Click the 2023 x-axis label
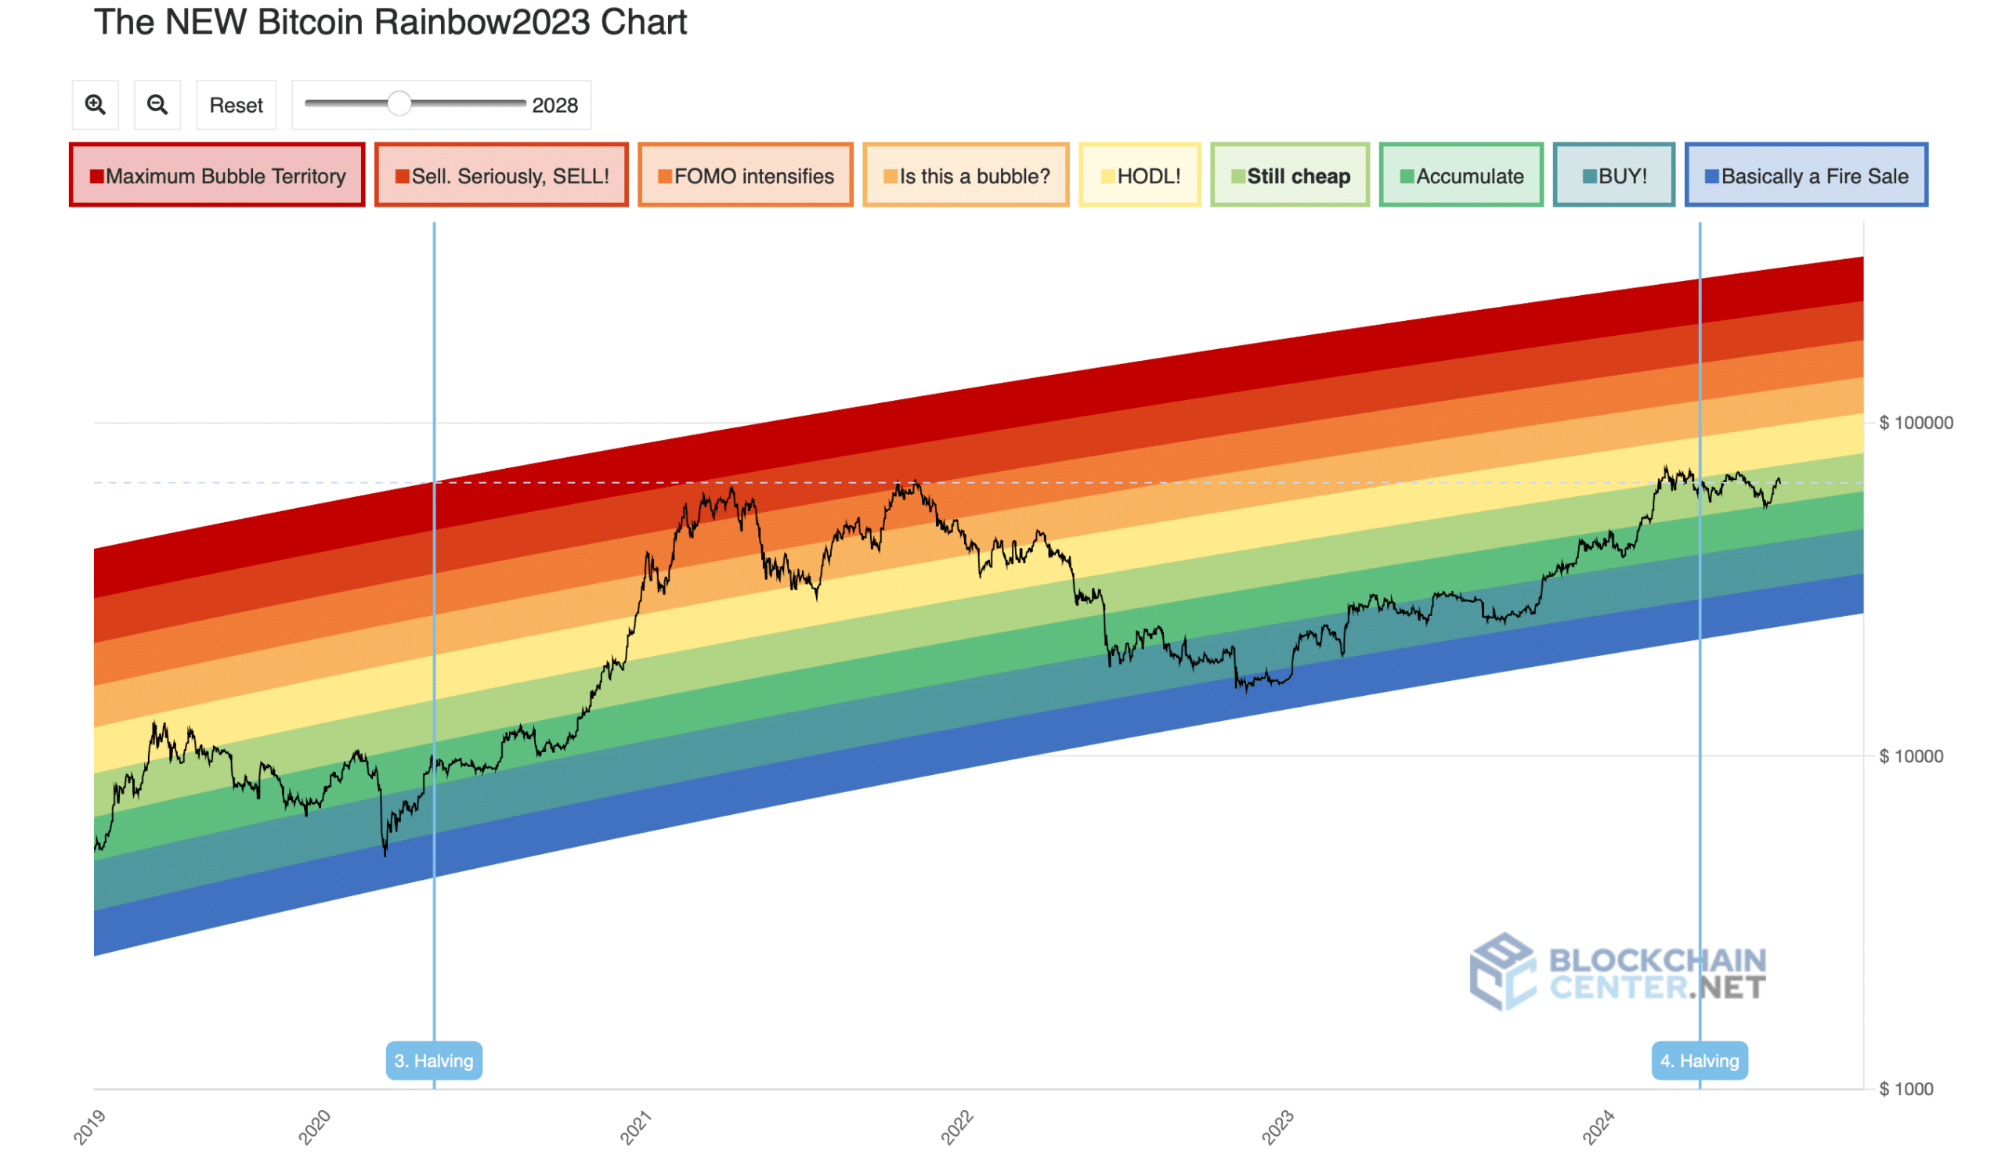Image resolution: width=2005 pixels, height=1164 pixels. (x=1277, y=1127)
